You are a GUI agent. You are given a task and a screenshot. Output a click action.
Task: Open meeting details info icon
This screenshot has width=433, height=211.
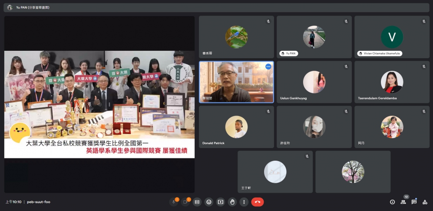click(x=392, y=202)
